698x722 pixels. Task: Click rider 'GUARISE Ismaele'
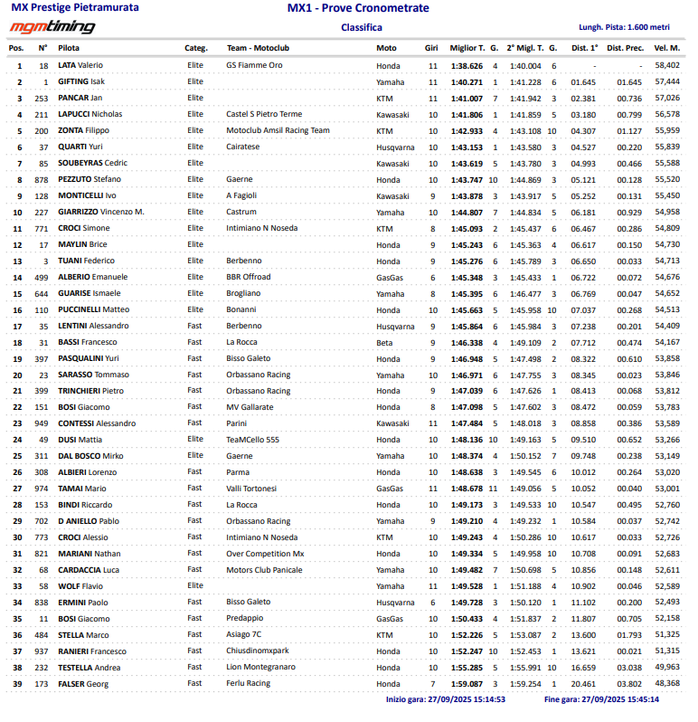tap(90, 293)
